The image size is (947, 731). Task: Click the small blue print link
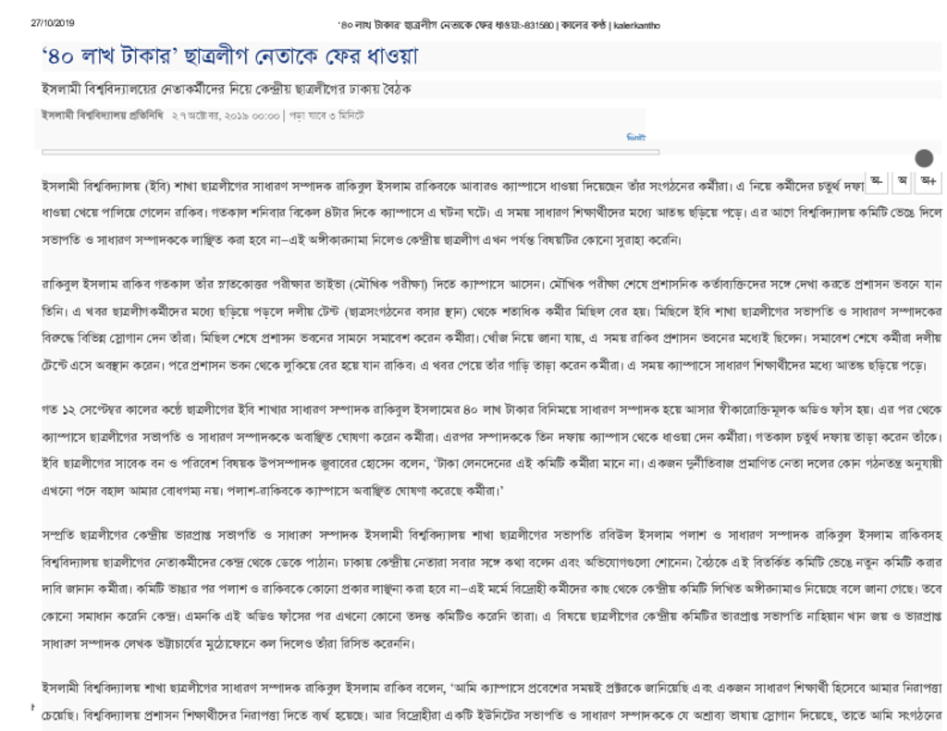tap(635, 137)
